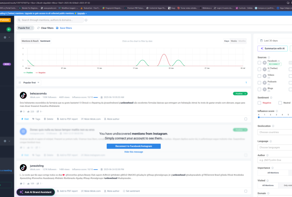
Task: Click the Clear filters refresh icon
Action: tap(38, 28)
